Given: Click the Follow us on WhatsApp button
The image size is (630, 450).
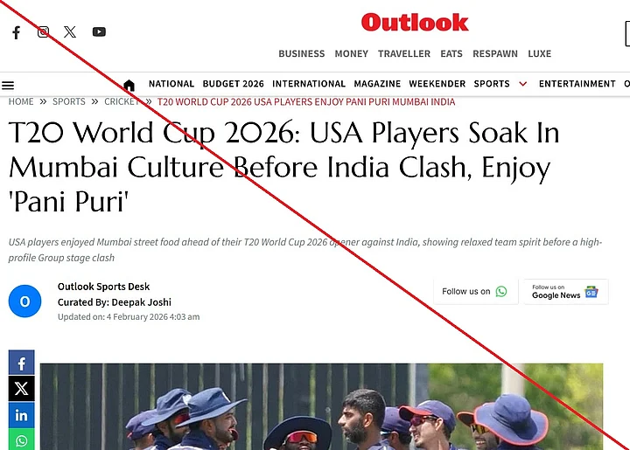Looking at the screenshot, I should pyautogui.click(x=476, y=292).
